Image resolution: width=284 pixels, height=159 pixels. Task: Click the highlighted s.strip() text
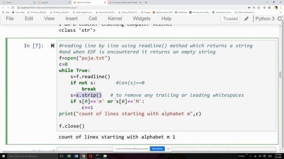pyautogui.click(x=89, y=95)
